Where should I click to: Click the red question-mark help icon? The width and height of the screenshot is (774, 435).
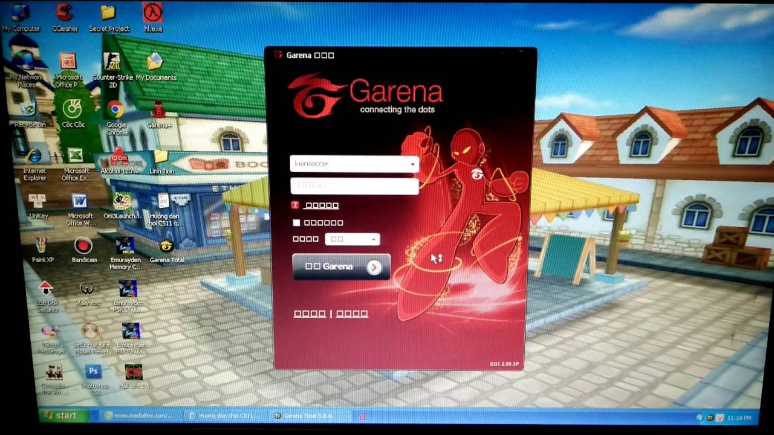coord(295,205)
